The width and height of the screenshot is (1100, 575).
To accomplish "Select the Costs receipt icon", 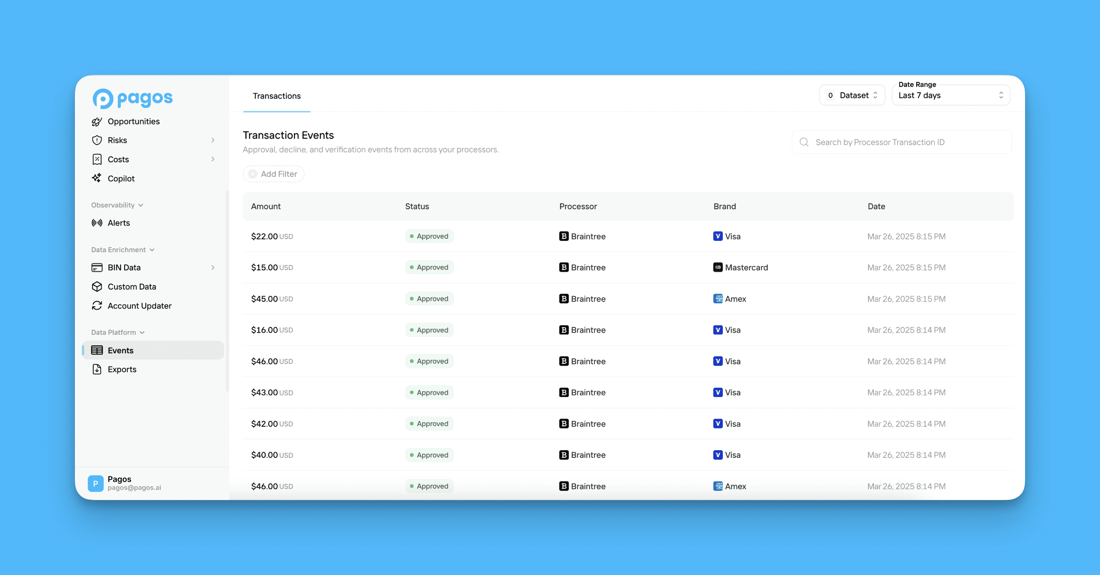I will coord(97,159).
